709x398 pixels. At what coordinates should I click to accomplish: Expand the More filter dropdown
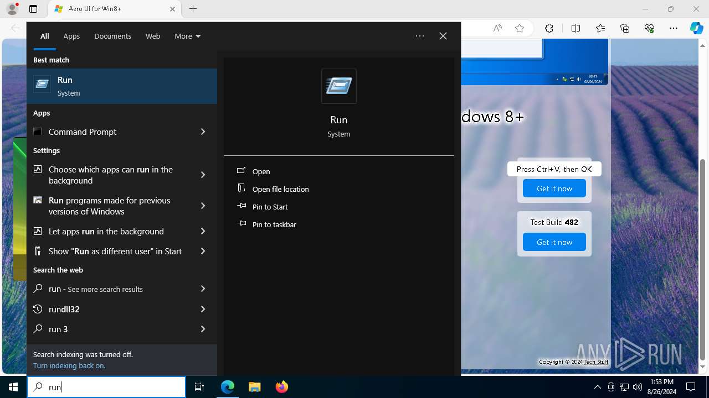click(188, 36)
